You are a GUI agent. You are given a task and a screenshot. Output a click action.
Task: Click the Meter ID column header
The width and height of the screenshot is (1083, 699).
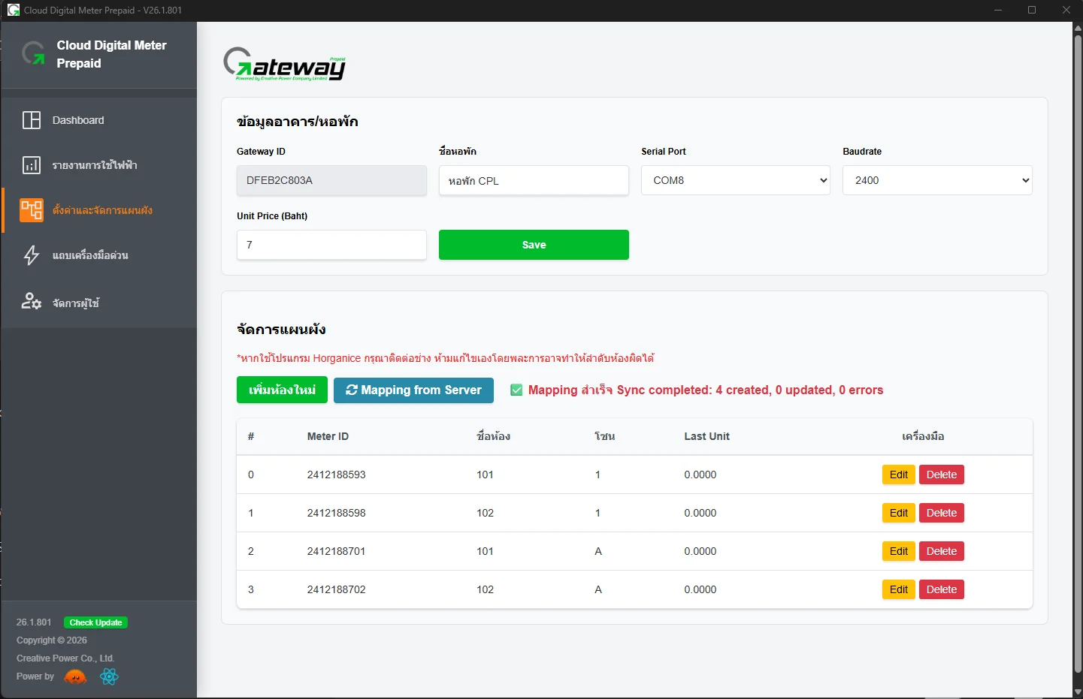328,436
